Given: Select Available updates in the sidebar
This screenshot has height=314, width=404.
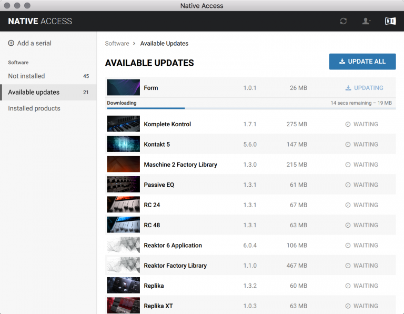Looking at the screenshot, I should click(34, 92).
